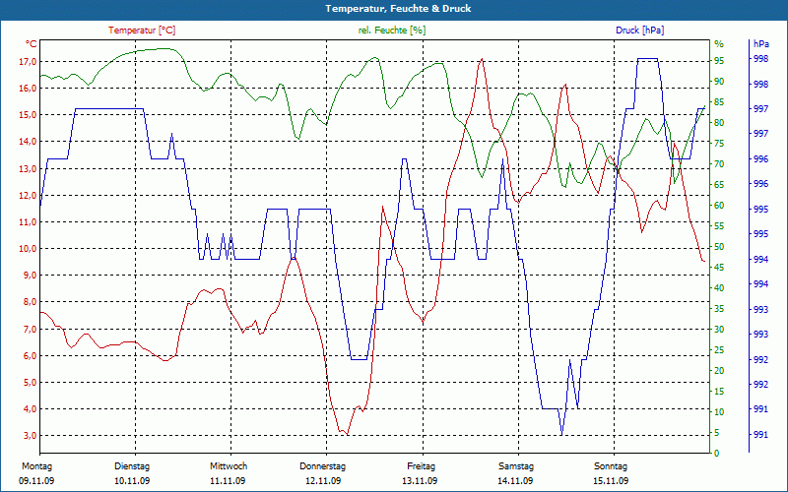Click green humidity axis value "0"
The width and height of the screenshot is (788, 492).
coord(717,454)
